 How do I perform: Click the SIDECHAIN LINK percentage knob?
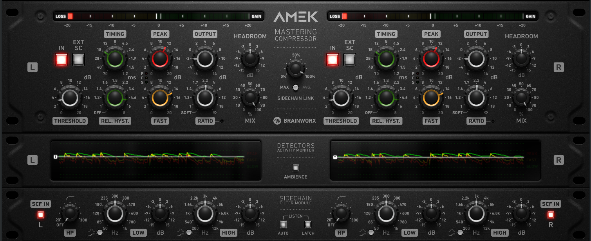click(296, 69)
